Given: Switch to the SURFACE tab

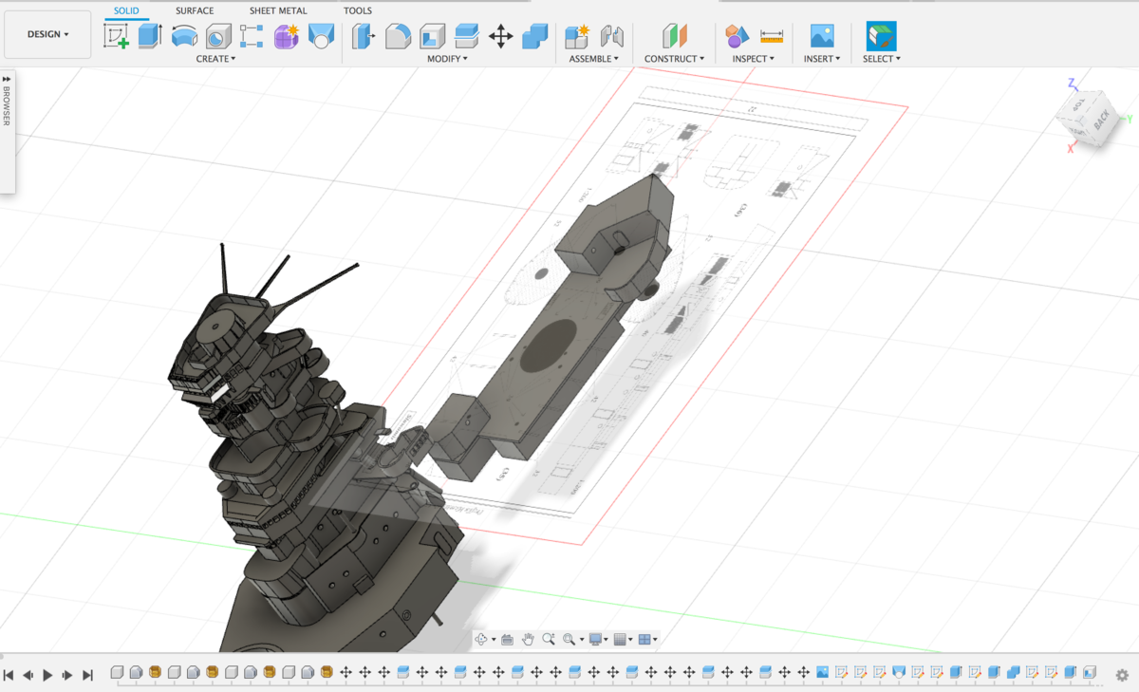Looking at the screenshot, I should pos(195,10).
